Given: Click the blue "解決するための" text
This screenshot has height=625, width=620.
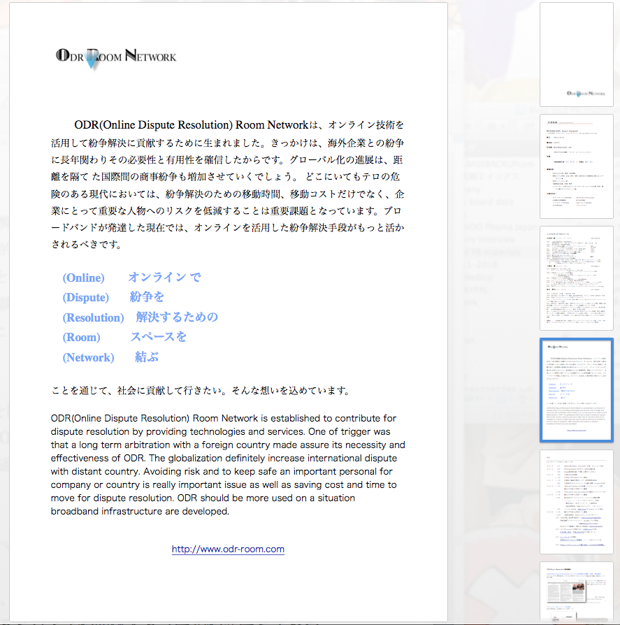Looking at the screenshot, I should pos(177,317).
